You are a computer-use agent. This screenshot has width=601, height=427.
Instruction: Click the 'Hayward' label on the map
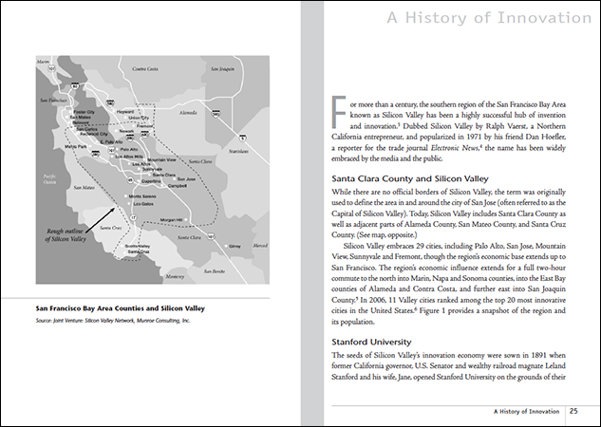tap(125, 112)
